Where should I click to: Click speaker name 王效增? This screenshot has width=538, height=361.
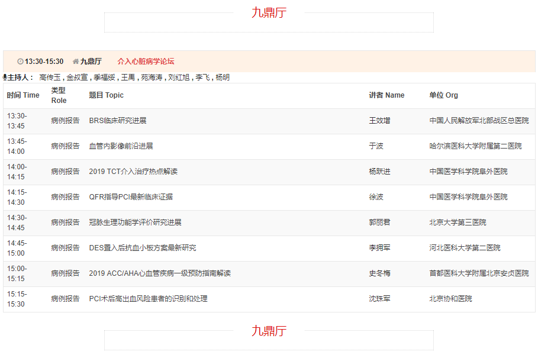click(x=379, y=121)
